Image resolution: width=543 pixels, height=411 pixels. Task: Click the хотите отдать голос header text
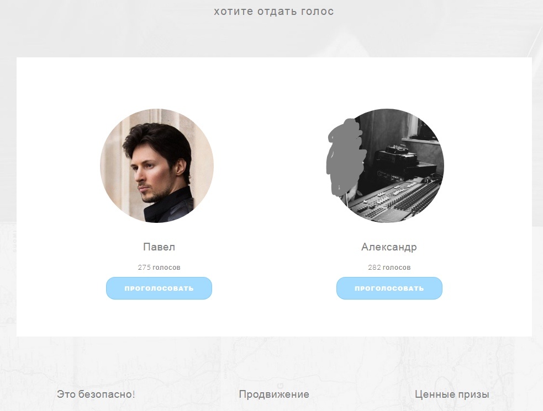pos(274,12)
